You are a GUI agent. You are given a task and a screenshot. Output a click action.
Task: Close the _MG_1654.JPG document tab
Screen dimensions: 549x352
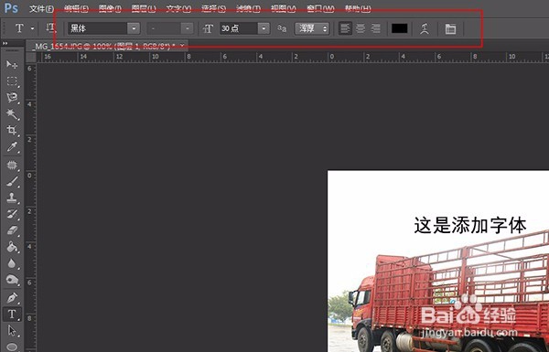182,46
